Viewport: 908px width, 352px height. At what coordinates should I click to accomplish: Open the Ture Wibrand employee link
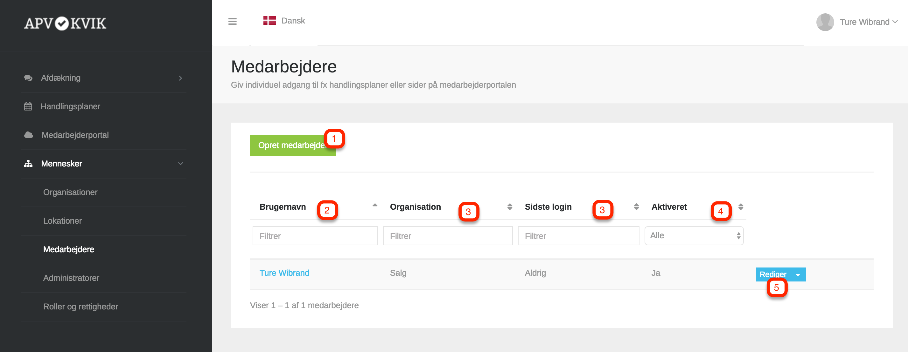[284, 273]
